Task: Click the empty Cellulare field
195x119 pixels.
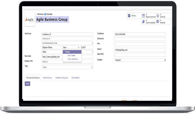Action: click(140, 39)
